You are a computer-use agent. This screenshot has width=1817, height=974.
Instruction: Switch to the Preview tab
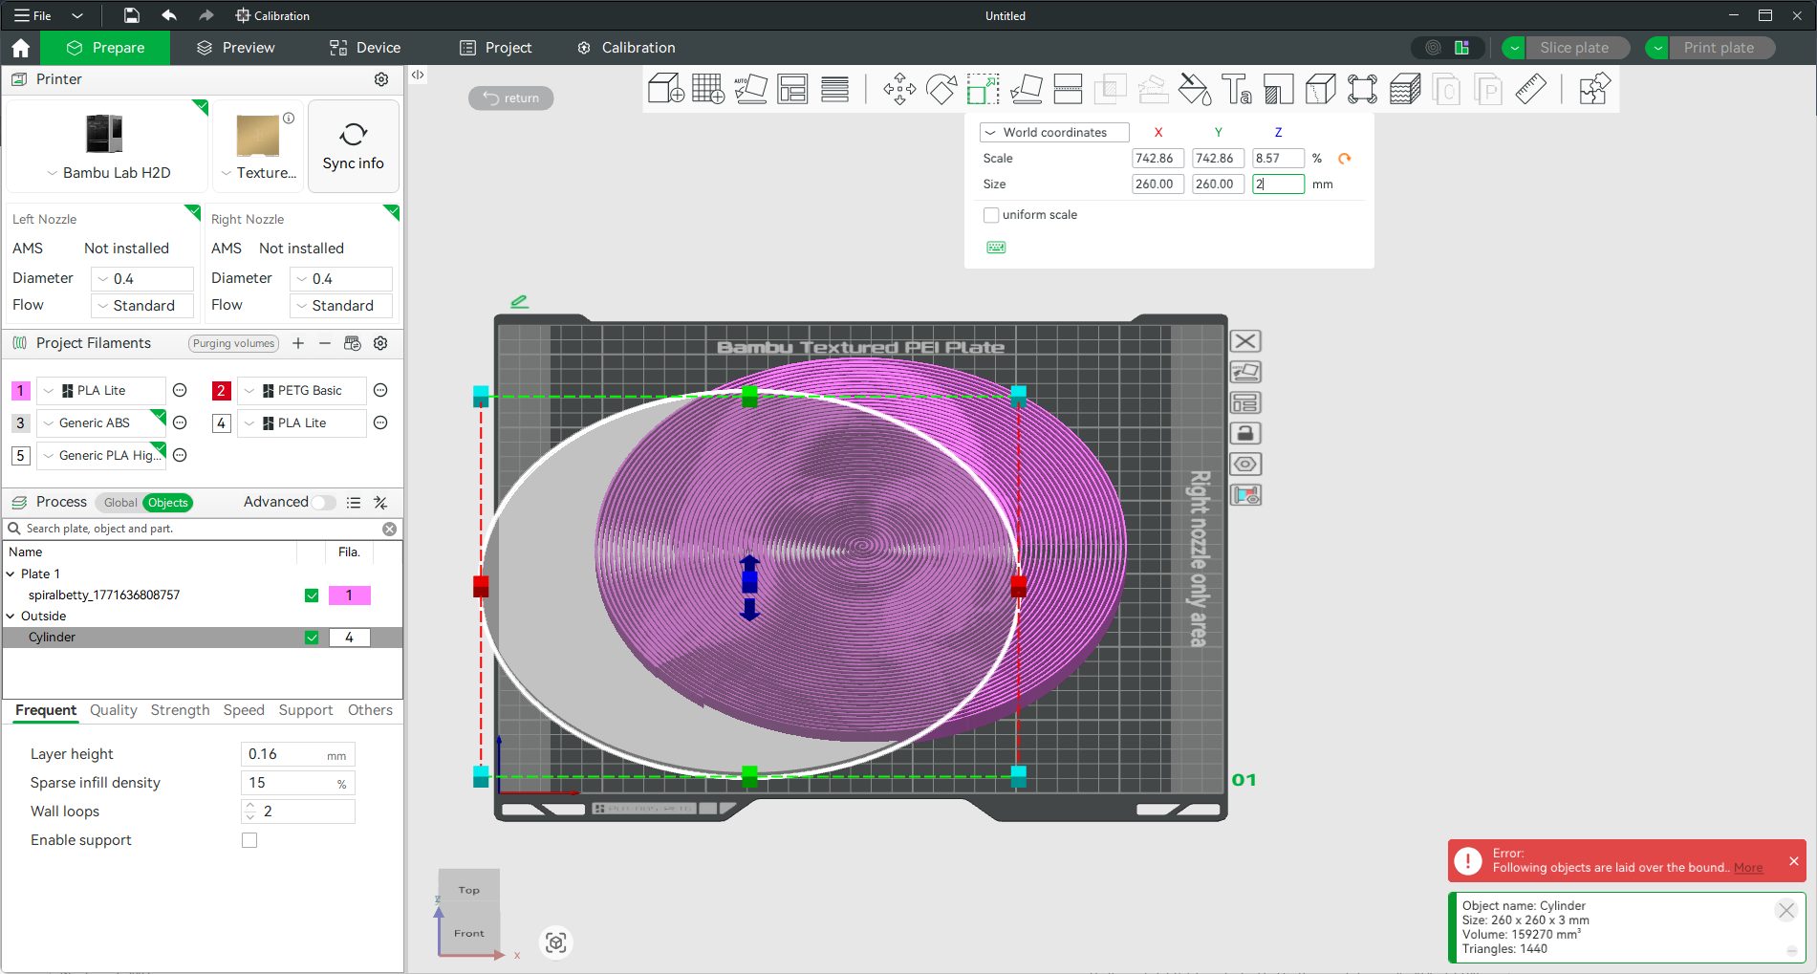(236, 48)
